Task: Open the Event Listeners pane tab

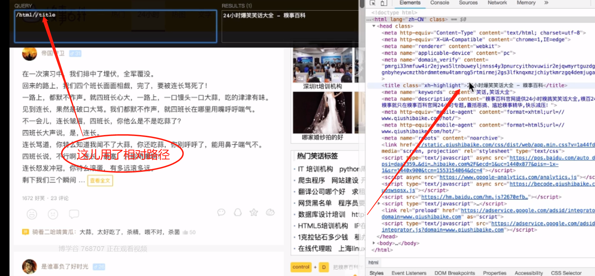Action: pos(409,273)
